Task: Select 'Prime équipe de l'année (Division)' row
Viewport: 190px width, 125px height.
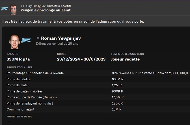Action: coord(98,97)
